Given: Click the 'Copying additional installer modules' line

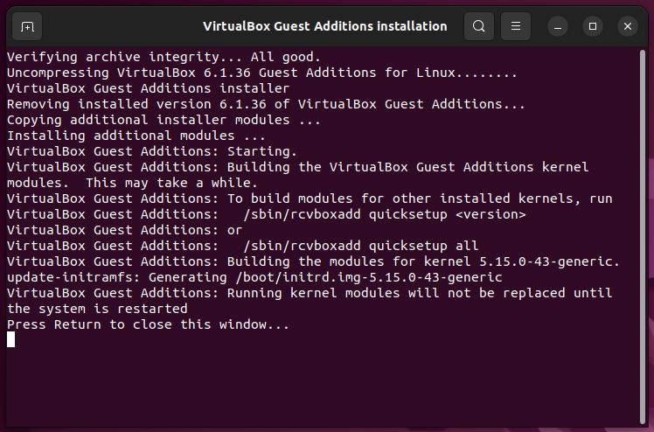Looking at the screenshot, I should click(163, 120).
